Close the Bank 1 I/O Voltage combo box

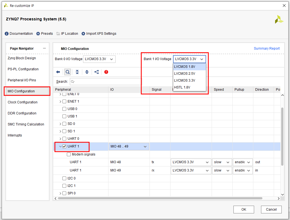(189, 59)
